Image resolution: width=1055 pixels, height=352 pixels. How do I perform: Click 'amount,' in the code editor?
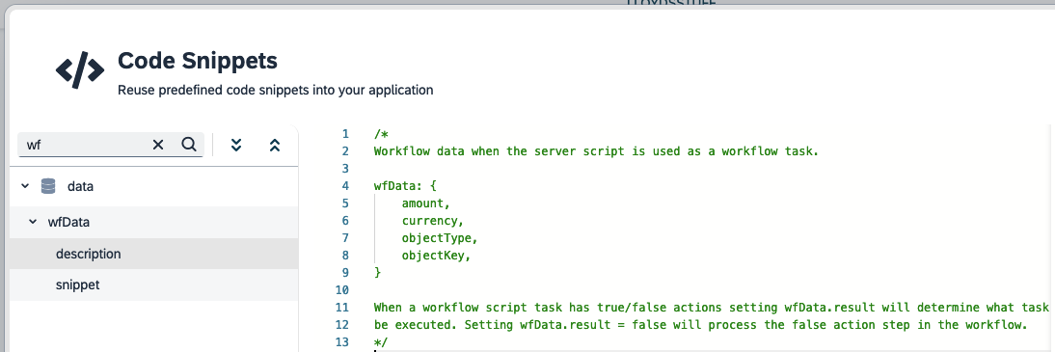pyautogui.click(x=426, y=203)
